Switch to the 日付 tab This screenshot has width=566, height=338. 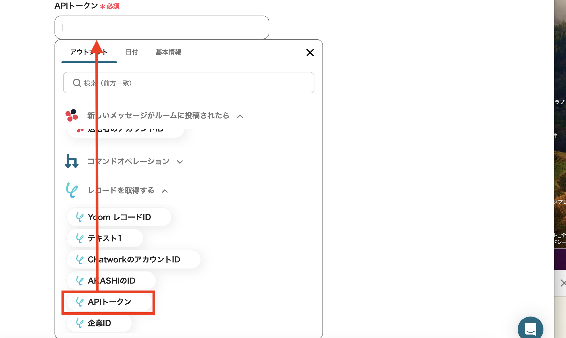132,52
